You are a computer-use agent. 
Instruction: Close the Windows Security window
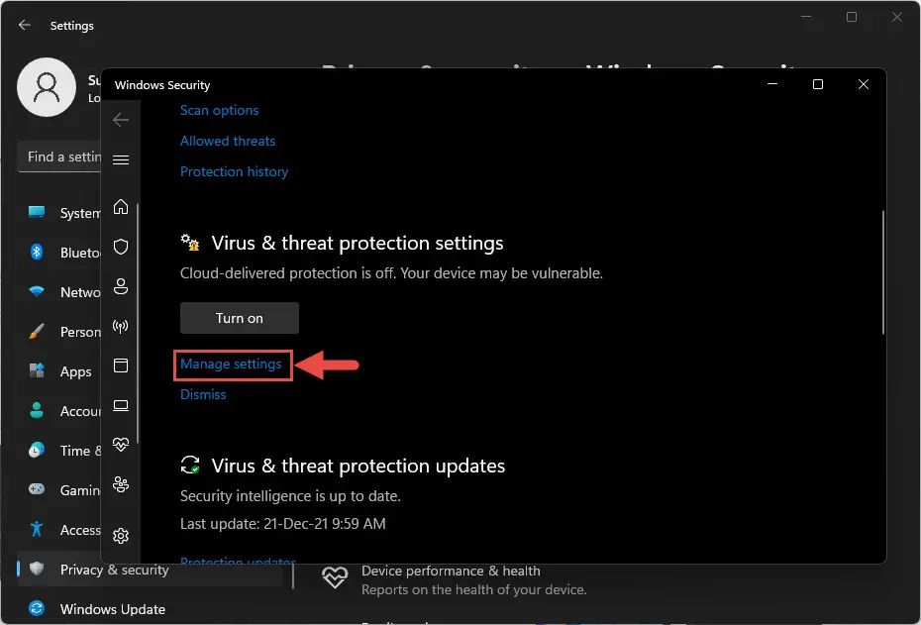(864, 84)
